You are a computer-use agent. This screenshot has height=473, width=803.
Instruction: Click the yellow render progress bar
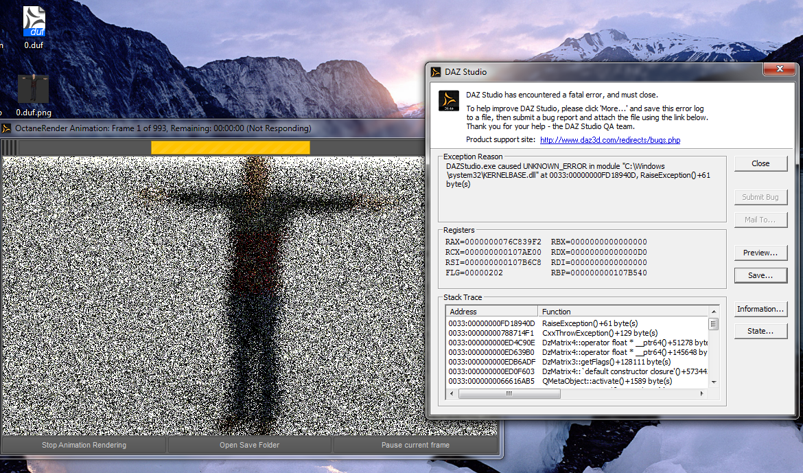point(231,148)
